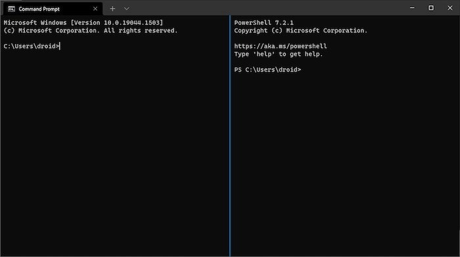Screen dimensions: 460x257
Task: Close the Command Prompt tab
Action: 95,9
